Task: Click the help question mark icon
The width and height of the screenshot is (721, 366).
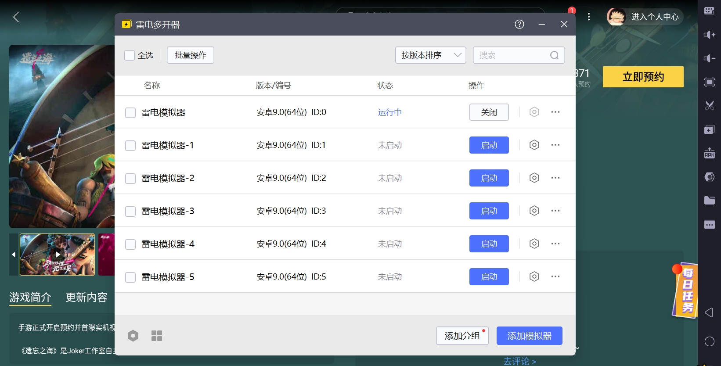Action: [x=519, y=24]
